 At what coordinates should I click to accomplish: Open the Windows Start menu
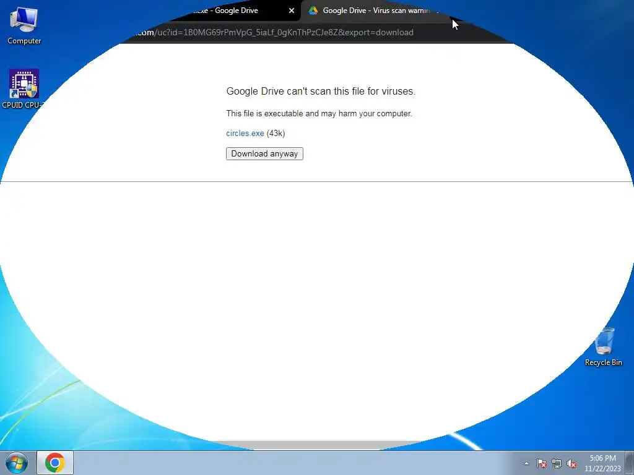tap(17, 463)
